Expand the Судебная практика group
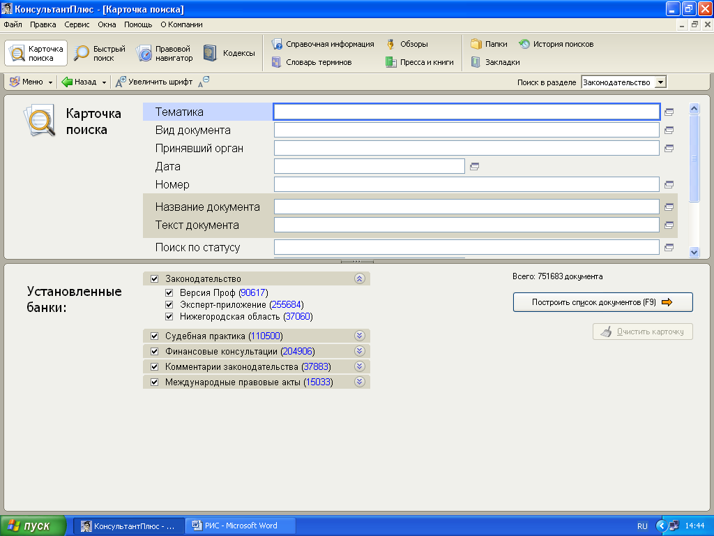714x536 pixels. coord(359,336)
